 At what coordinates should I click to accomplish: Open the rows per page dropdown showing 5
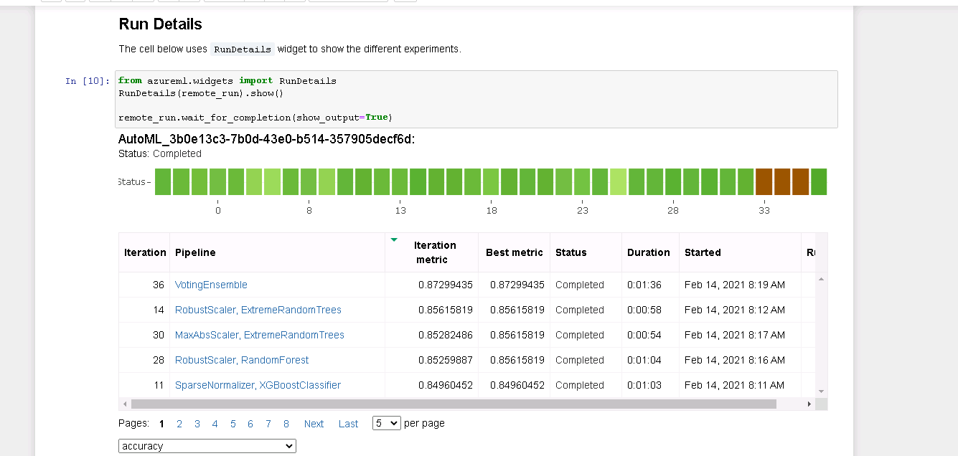386,423
